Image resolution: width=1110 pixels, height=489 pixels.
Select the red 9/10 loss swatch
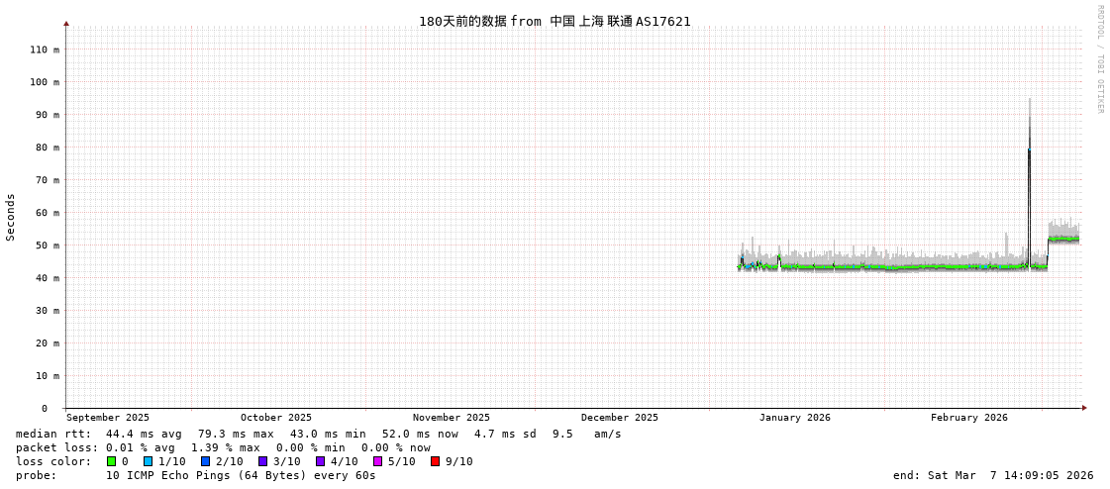435,461
